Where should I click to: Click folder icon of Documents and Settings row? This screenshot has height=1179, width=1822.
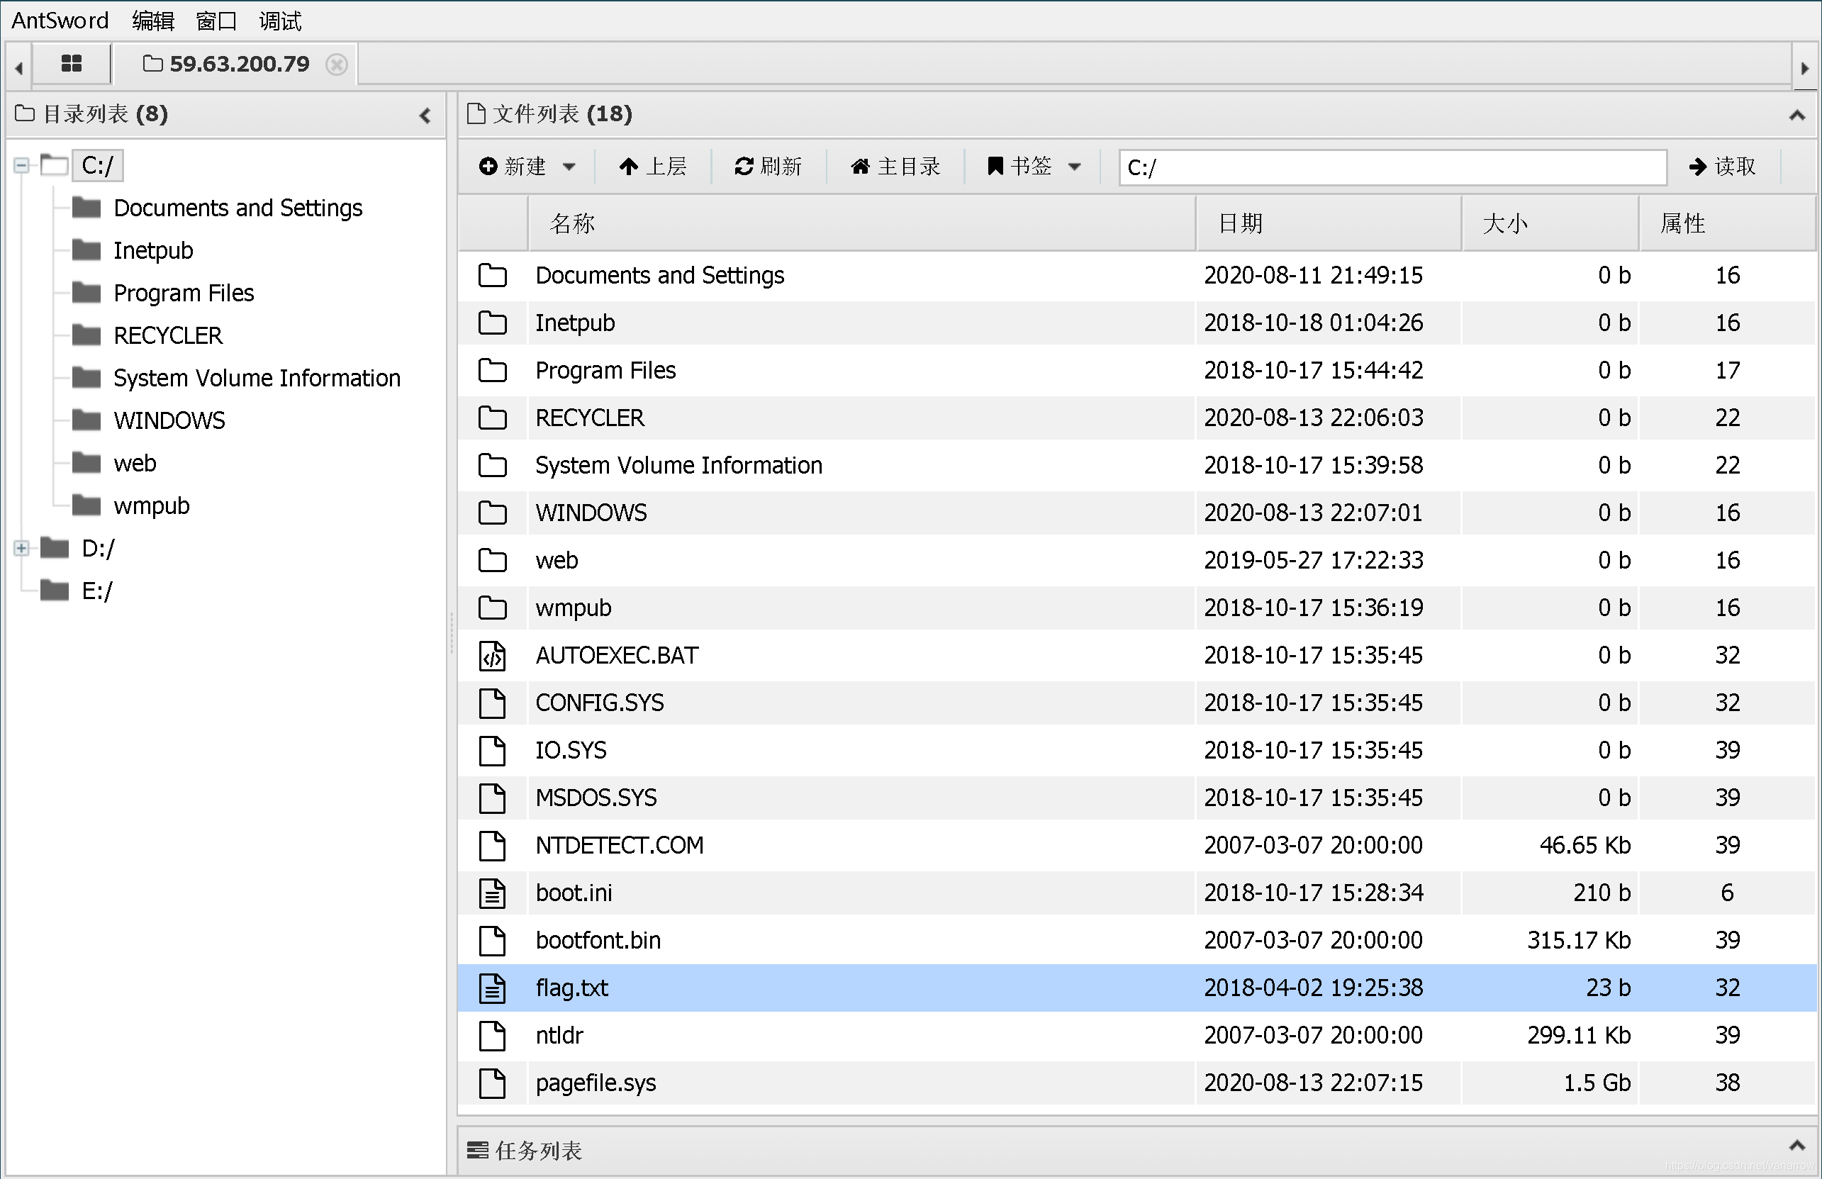point(492,276)
